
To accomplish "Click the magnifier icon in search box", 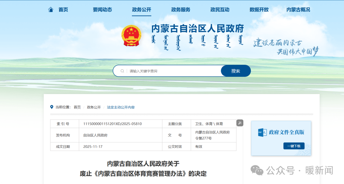I will click(122, 71).
